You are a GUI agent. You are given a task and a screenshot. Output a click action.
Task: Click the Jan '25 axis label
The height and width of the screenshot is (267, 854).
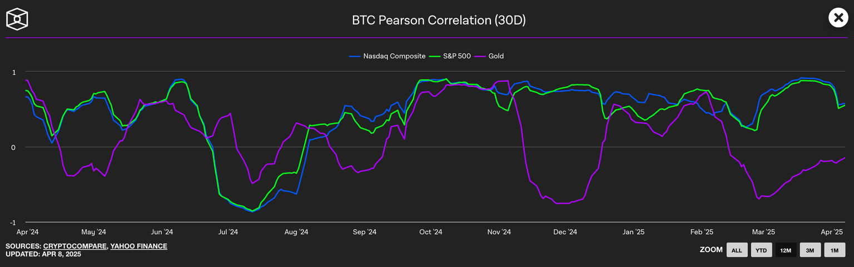point(633,232)
